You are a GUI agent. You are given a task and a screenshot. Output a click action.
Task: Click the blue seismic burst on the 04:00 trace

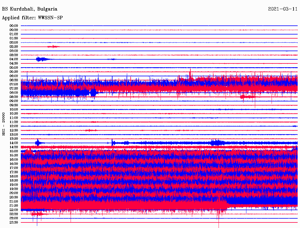tap(41, 59)
